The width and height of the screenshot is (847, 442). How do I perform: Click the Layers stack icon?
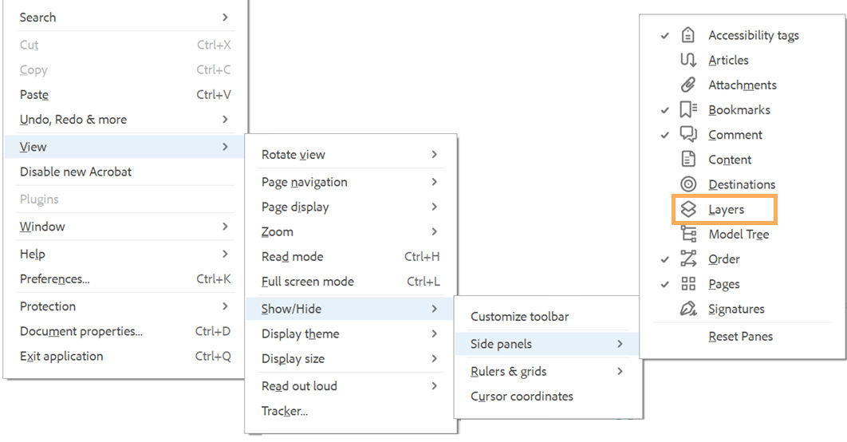click(x=688, y=209)
